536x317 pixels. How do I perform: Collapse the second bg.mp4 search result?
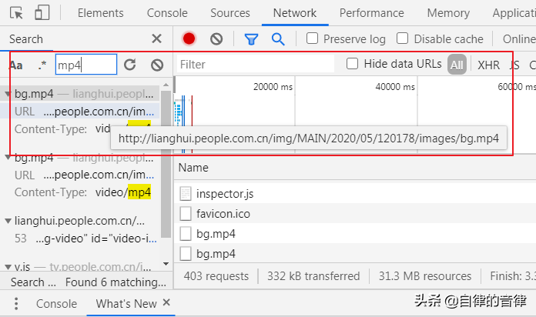click(8, 158)
